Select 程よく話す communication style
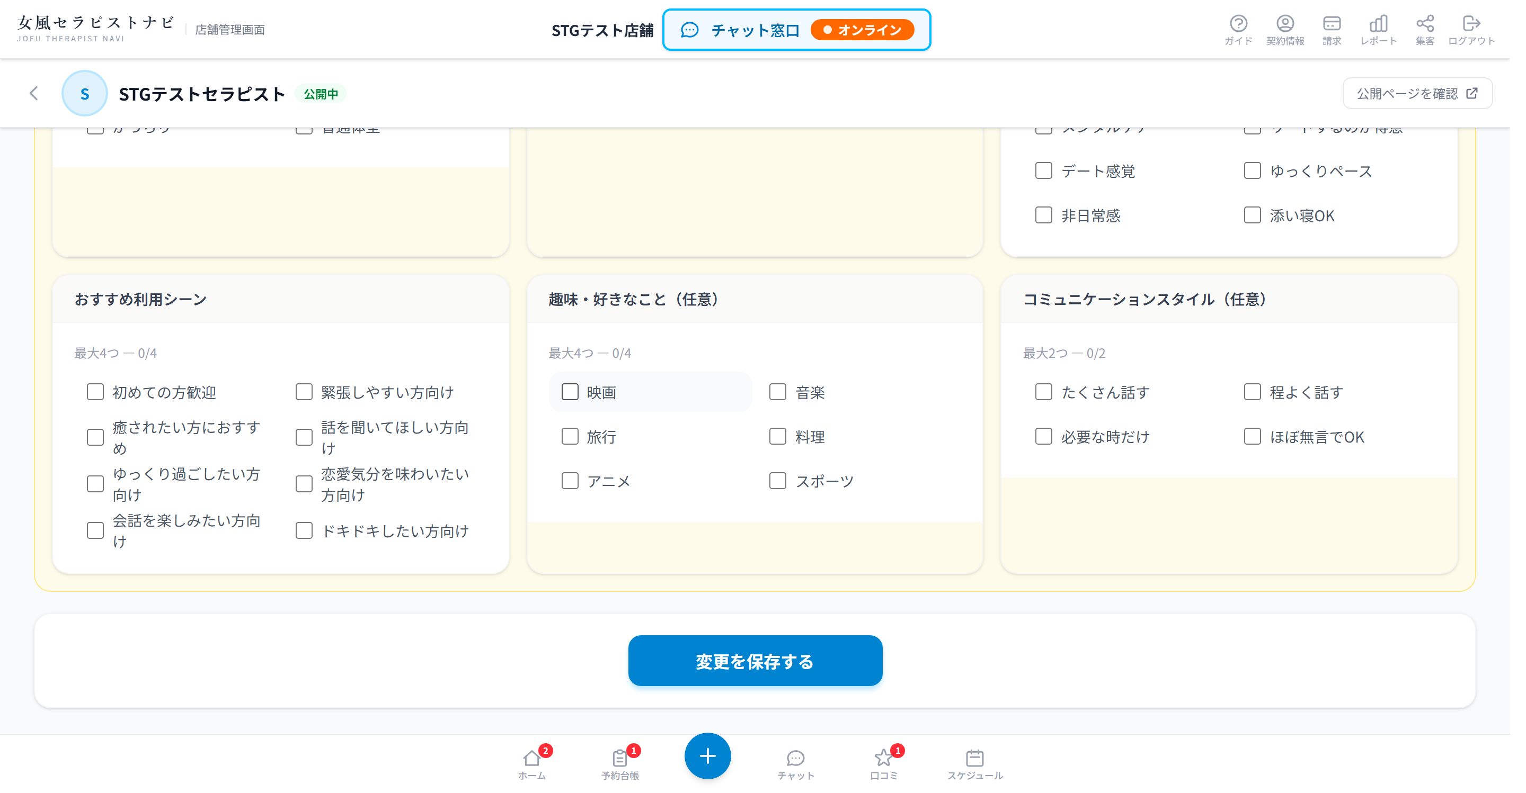The width and height of the screenshot is (1526, 793). [1265, 396]
